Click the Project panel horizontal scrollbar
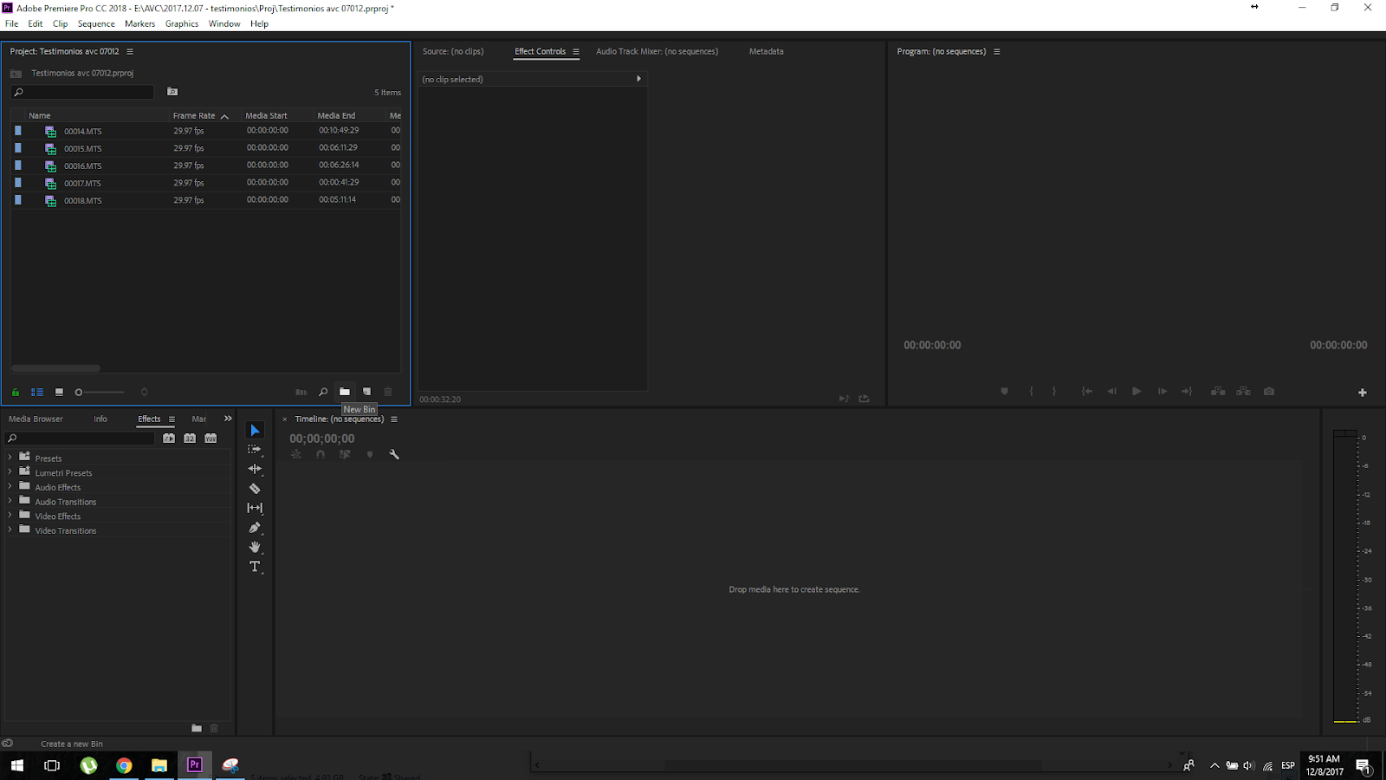 (56, 368)
